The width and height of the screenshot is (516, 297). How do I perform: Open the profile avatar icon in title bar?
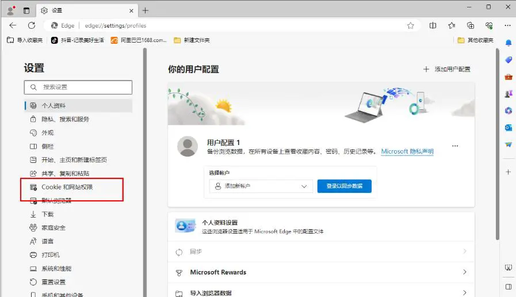(11, 10)
